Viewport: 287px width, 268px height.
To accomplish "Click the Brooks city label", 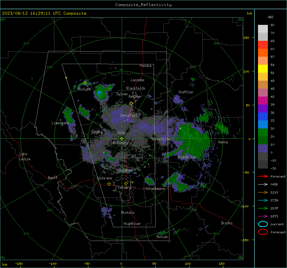I will tap(227, 223).
